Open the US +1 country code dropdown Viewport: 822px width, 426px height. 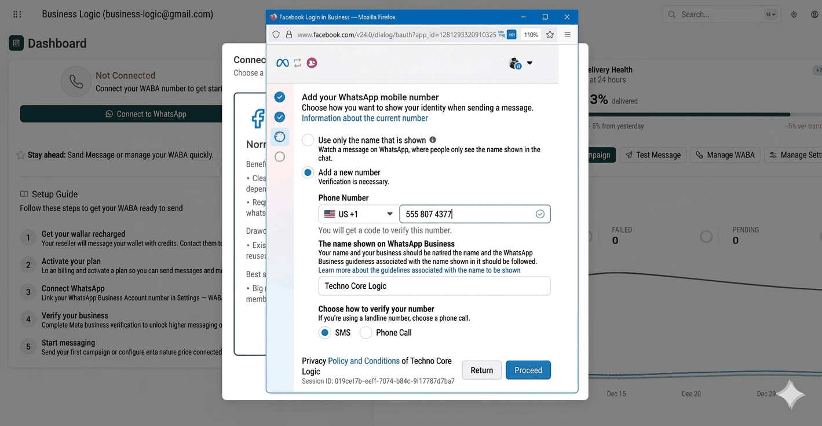pyautogui.click(x=357, y=214)
